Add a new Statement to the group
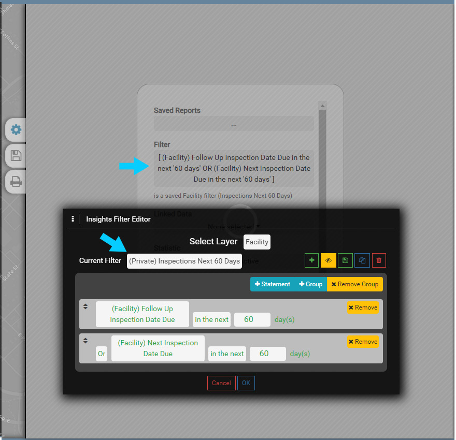 (x=273, y=284)
